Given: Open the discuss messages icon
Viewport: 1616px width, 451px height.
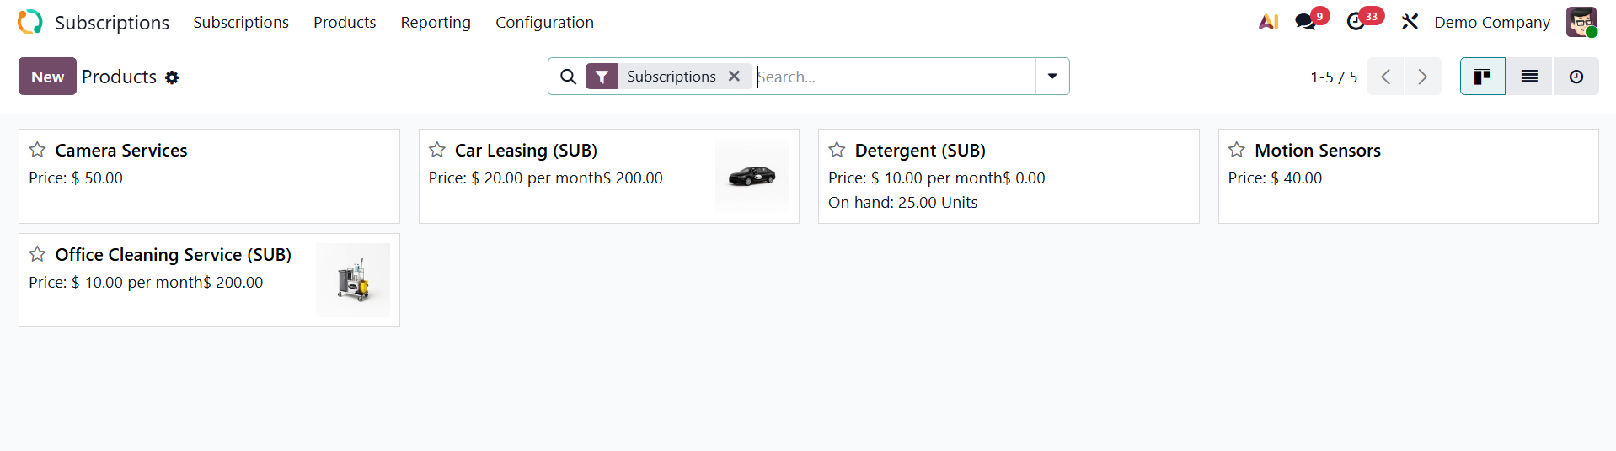Looking at the screenshot, I should (x=1306, y=22).
